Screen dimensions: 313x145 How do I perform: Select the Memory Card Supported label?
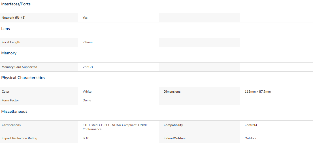(19, 67)
